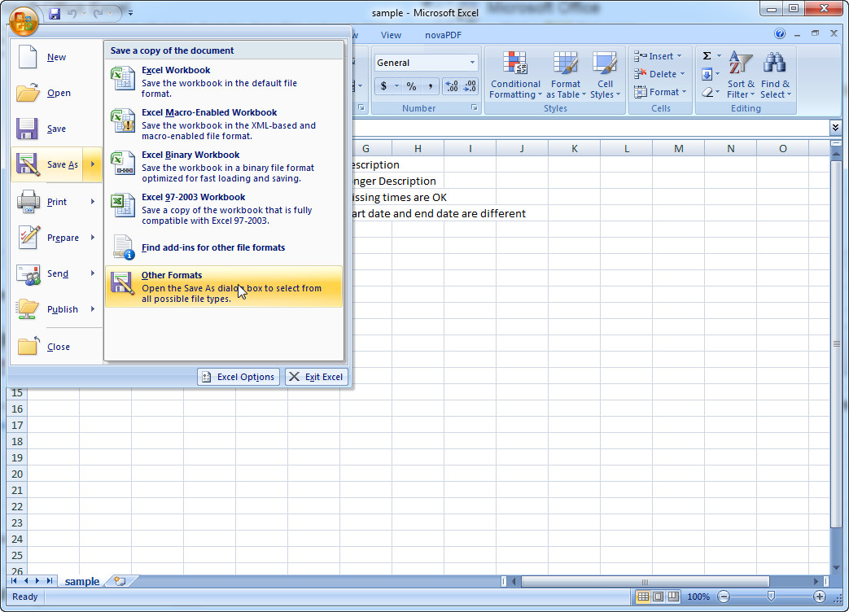Click the Print printer icon

[x=28, y=201]
